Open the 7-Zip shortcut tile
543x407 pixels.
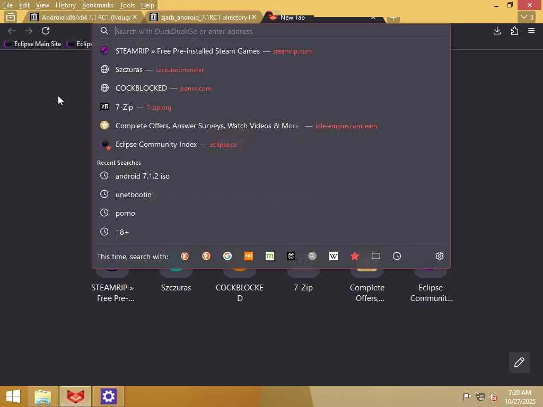pos(303,281)
